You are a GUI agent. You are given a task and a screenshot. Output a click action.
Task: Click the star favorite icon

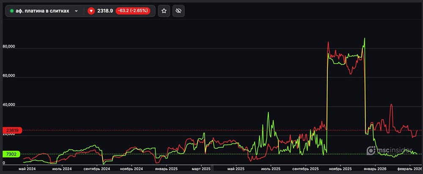[164, 11]
